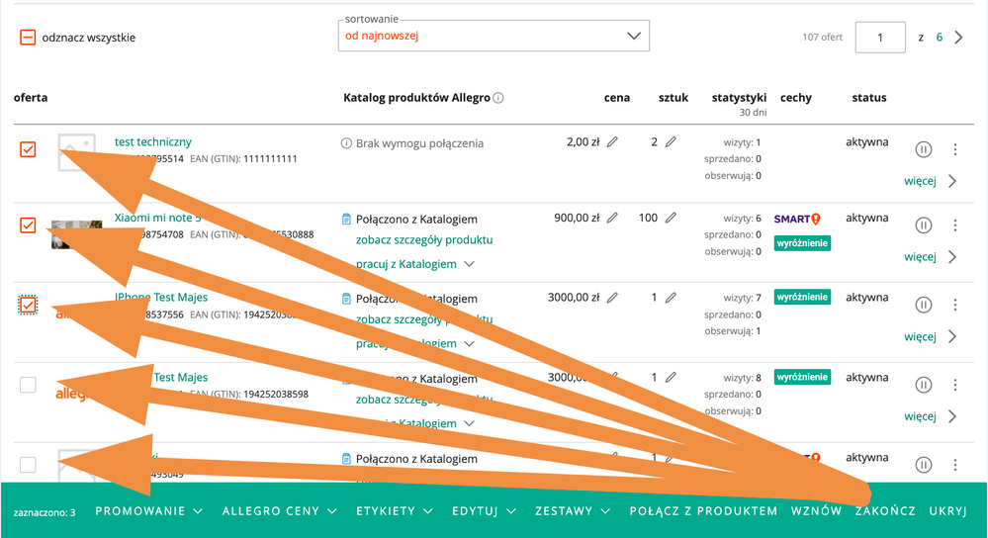Click WZNÓW to resume offers

tap(817, 511)
